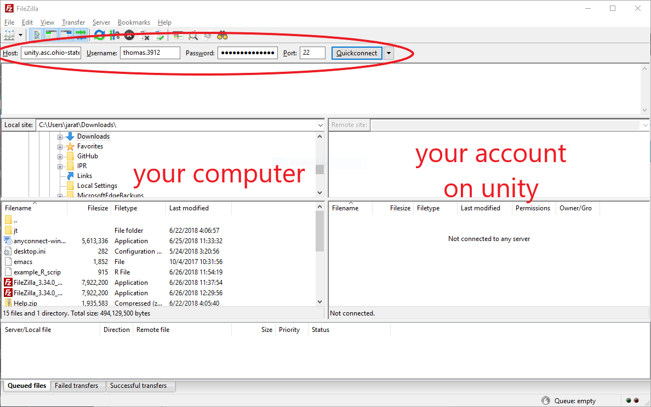Screen dimensions: 651x407
Task: Select Favorites folder in local tree
Action: [x=90, y=146]
